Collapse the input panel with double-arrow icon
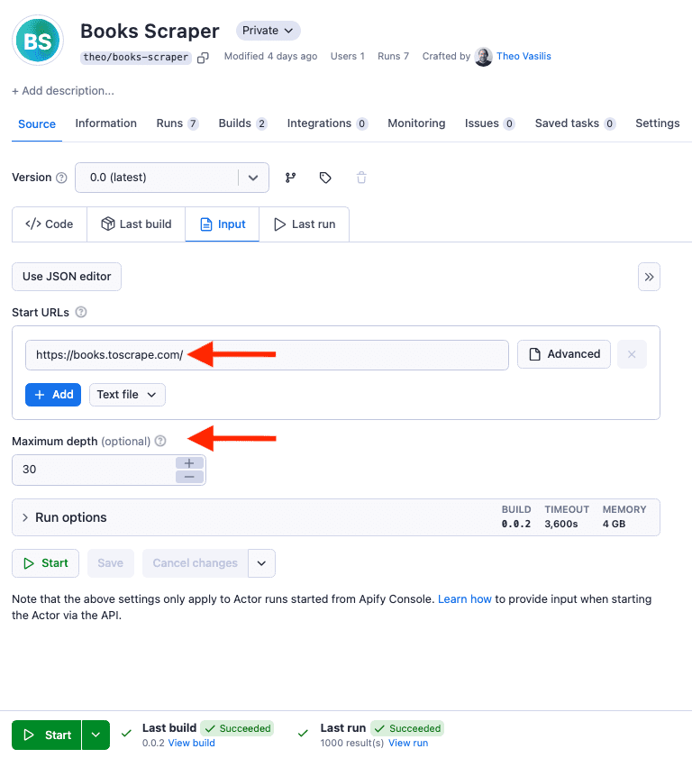The width and height of the screenshot is (692, 758). tap(649, 277)
